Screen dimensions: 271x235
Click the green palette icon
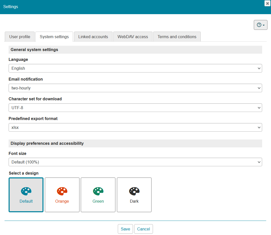click(98, 191)
